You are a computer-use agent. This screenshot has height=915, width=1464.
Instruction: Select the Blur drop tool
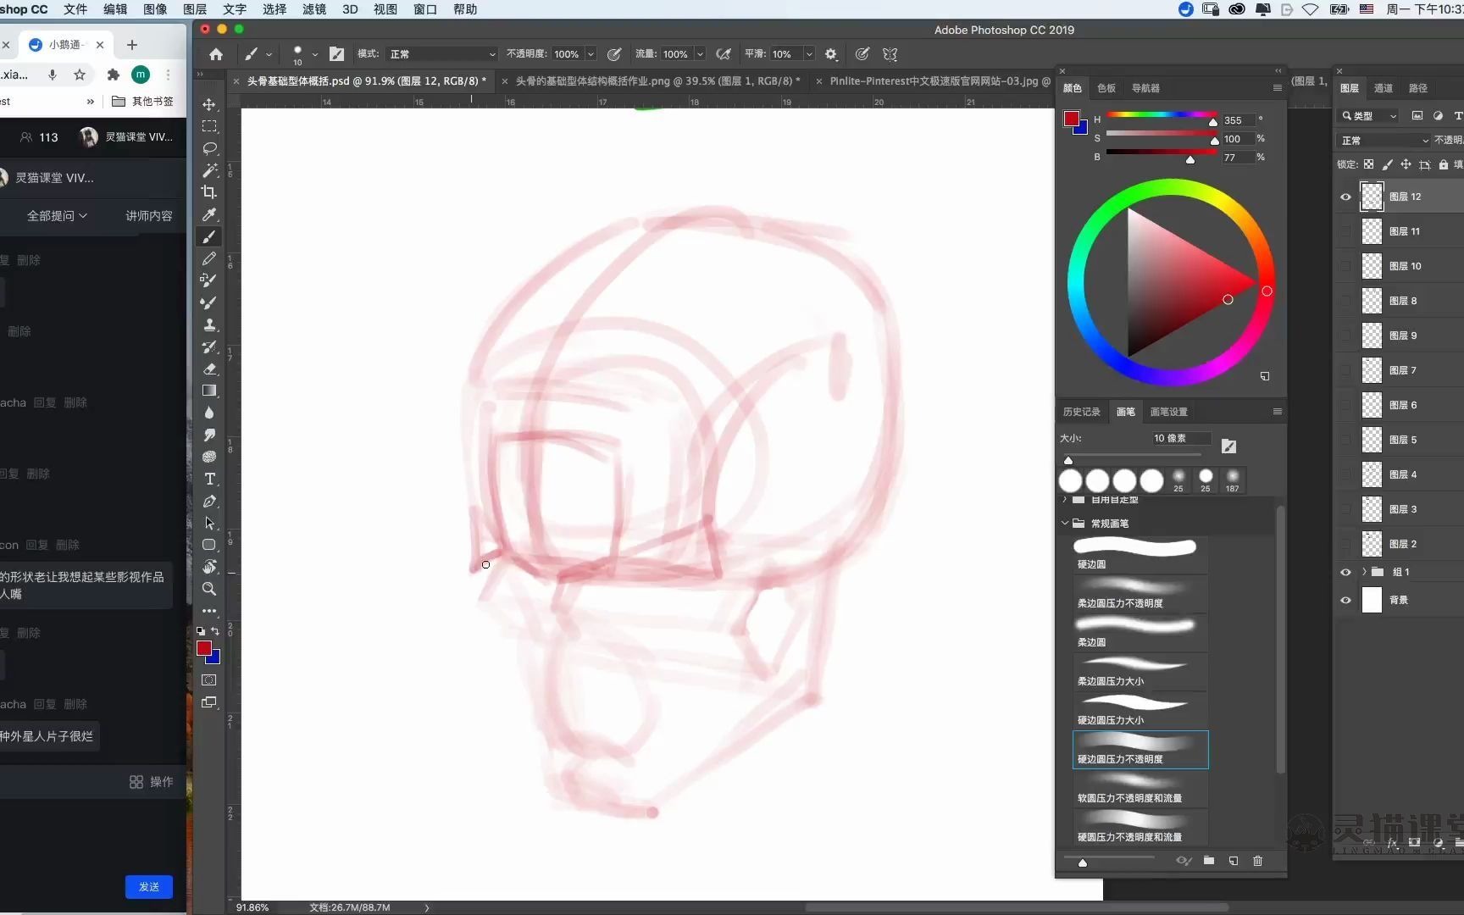point(209,413)
